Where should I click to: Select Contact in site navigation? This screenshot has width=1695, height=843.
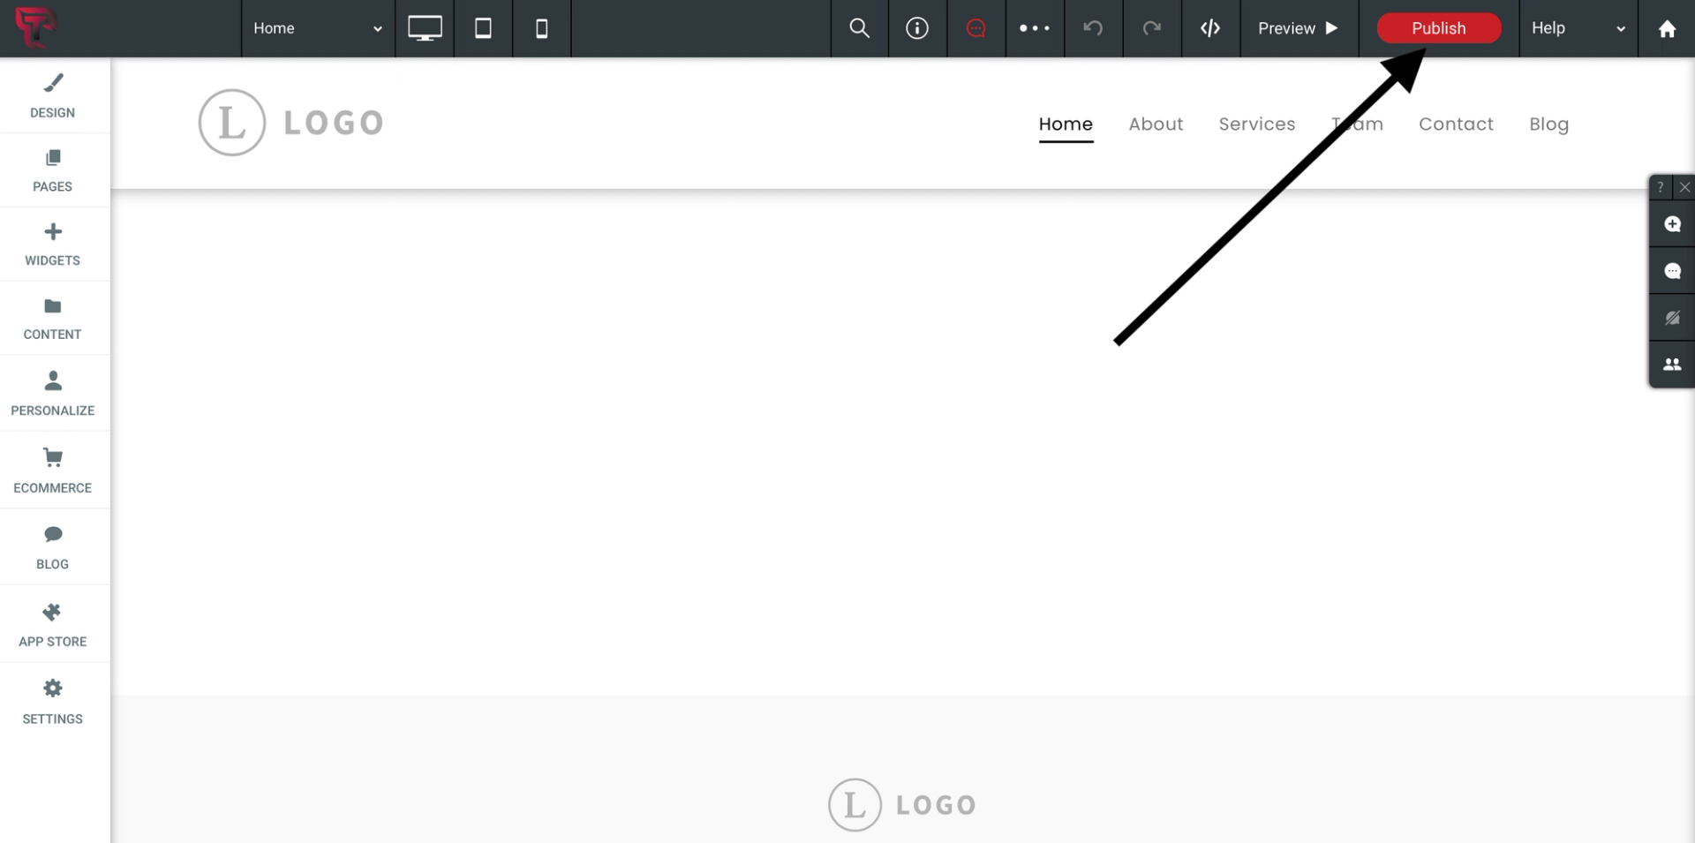[x=1456, y=124]
